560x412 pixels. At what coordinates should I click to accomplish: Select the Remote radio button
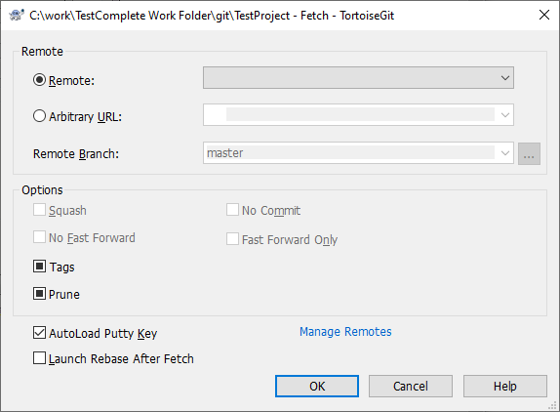coord(39,80)
